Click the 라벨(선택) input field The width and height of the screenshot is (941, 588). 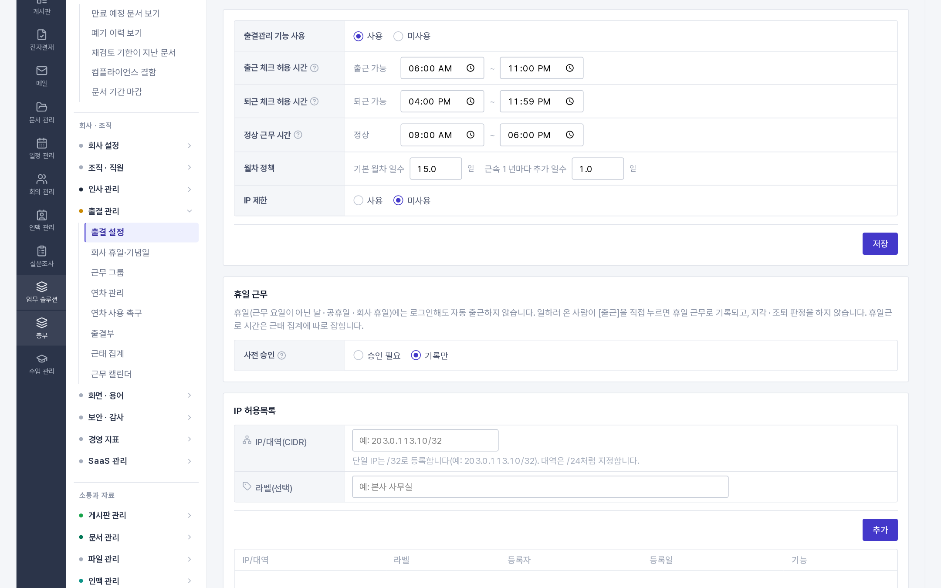[540, 487]
